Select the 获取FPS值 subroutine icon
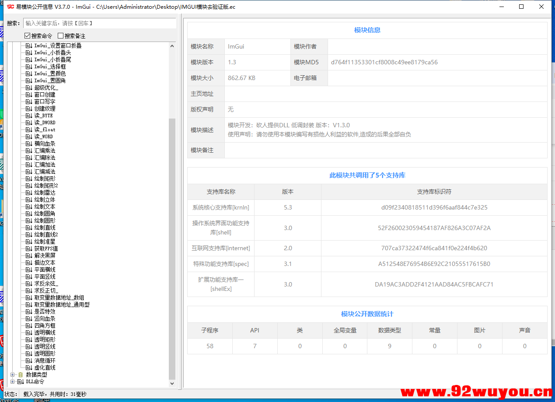This screenshot has height=402, width=555. (x=27, y=248)
